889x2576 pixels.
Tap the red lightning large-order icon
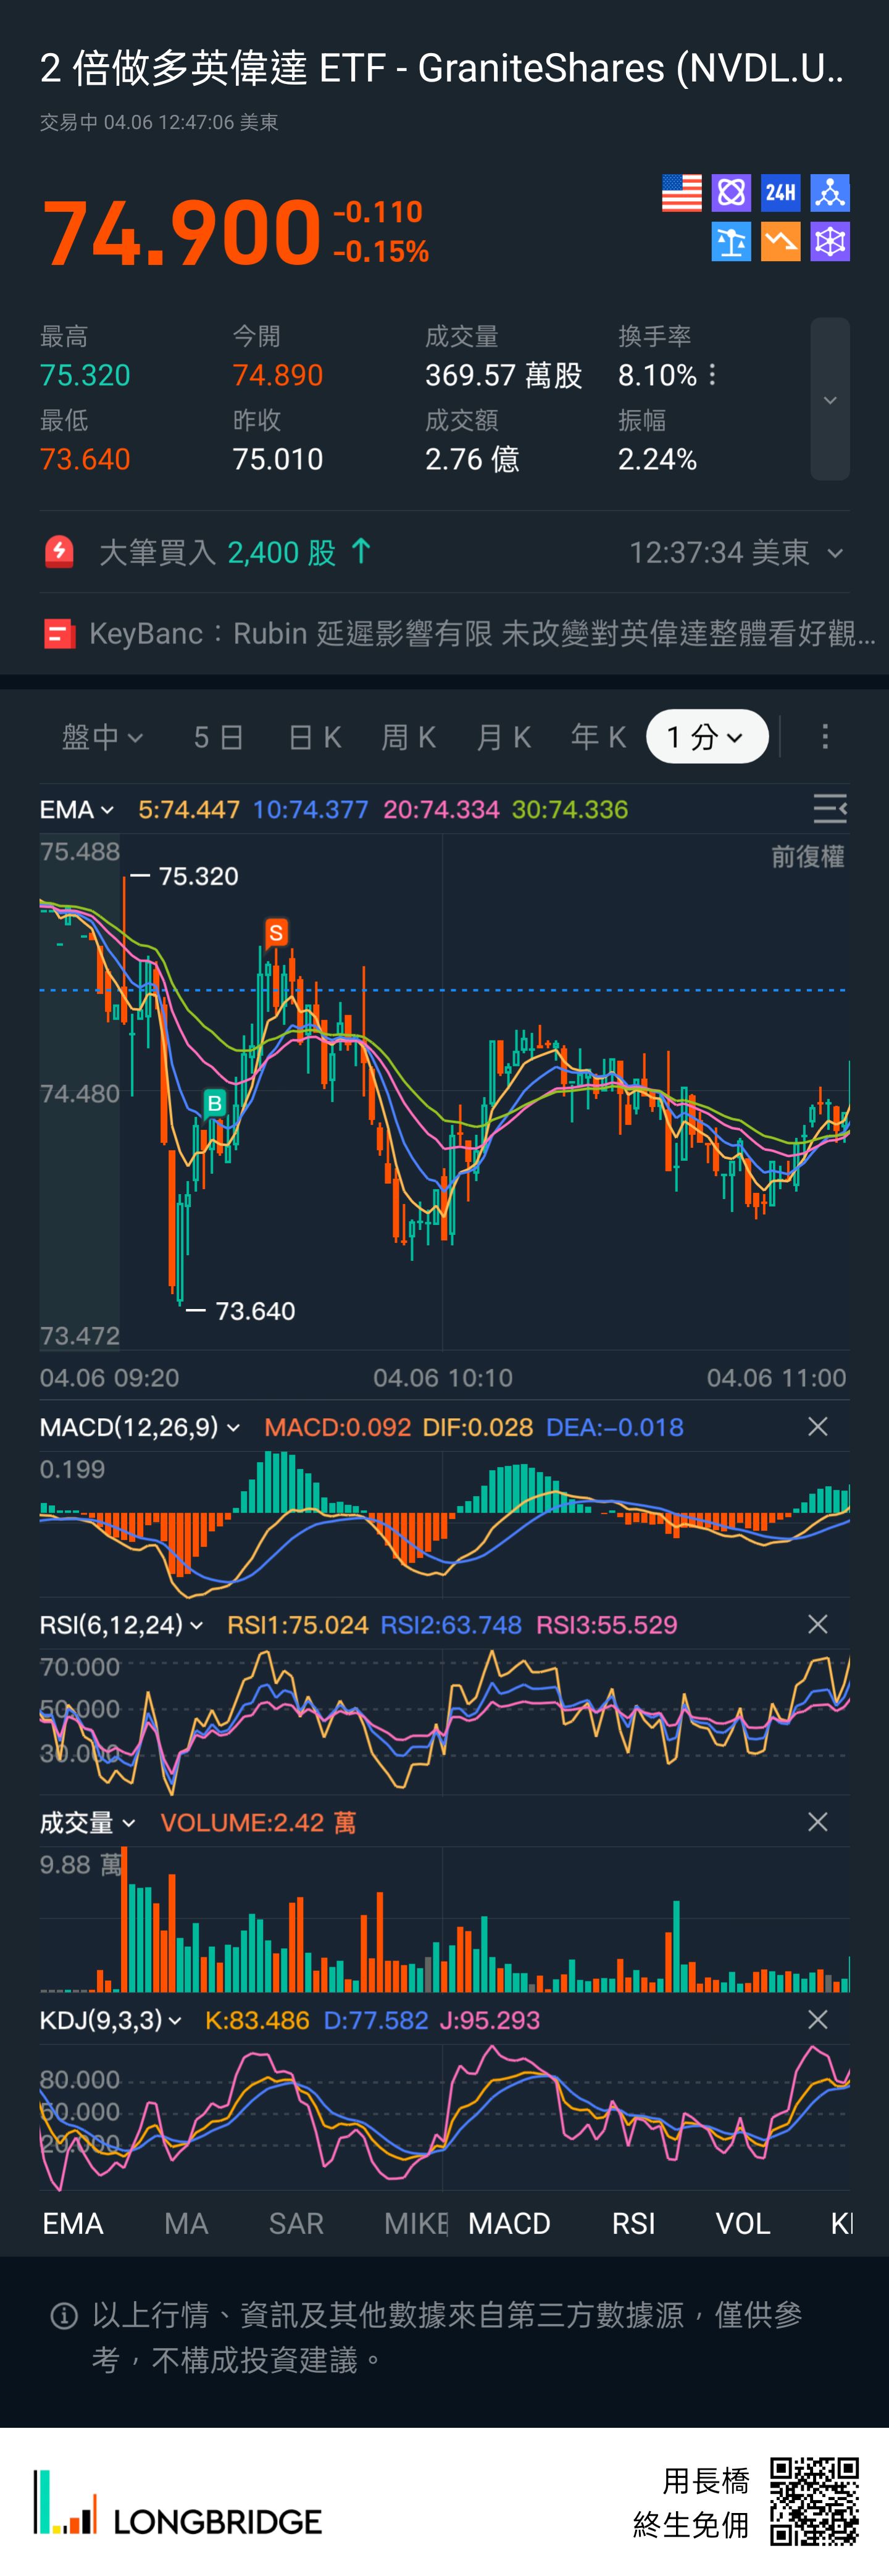[59, 552]
